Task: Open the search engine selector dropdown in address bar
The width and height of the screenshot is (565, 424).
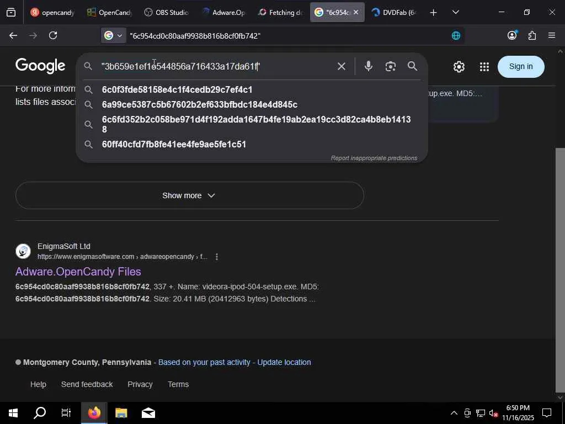Action: [113, 35]
